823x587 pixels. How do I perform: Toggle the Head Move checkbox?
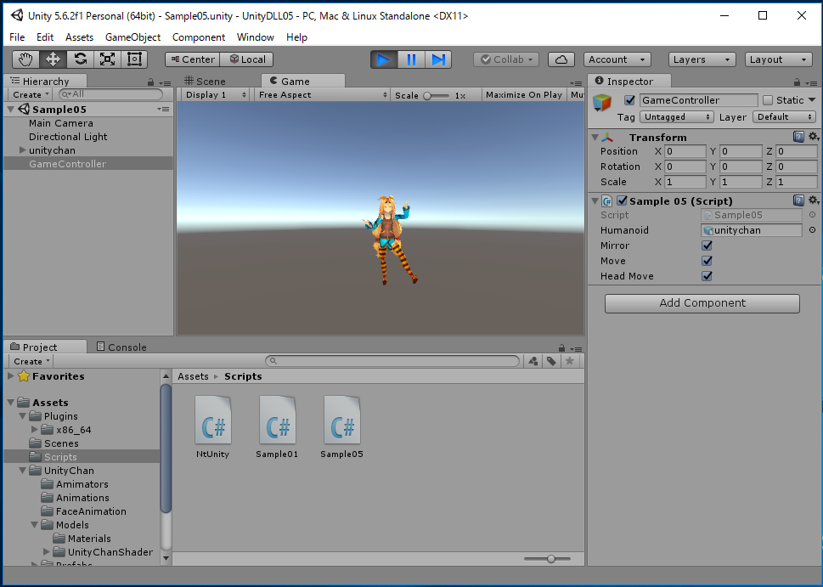707,276
